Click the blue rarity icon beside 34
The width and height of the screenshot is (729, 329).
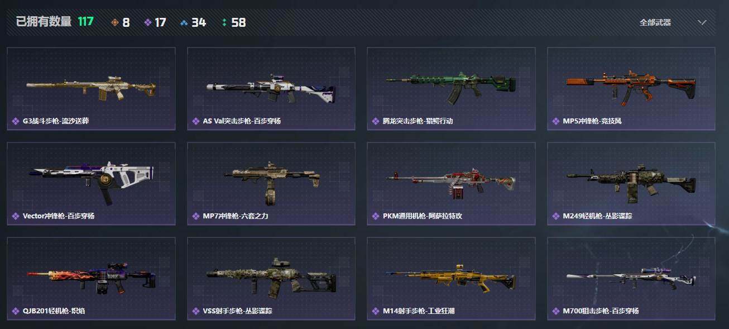coord(184,23)
